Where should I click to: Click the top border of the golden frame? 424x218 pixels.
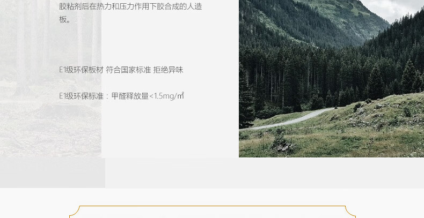tap(213, 206)
